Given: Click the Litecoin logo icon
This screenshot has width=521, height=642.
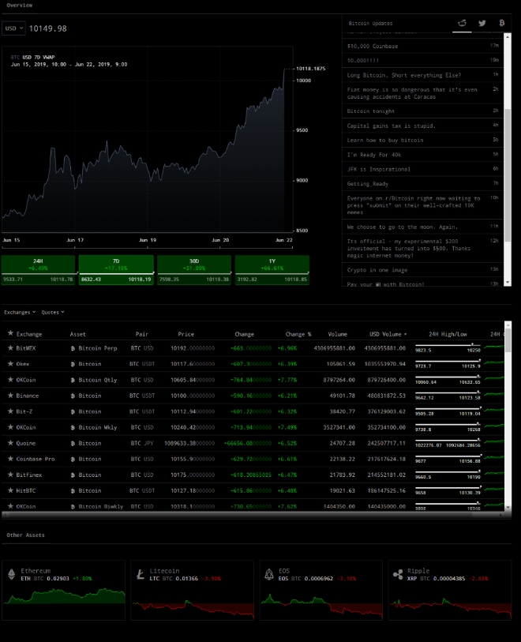Looking at the screenshot, I should point(141,574).
